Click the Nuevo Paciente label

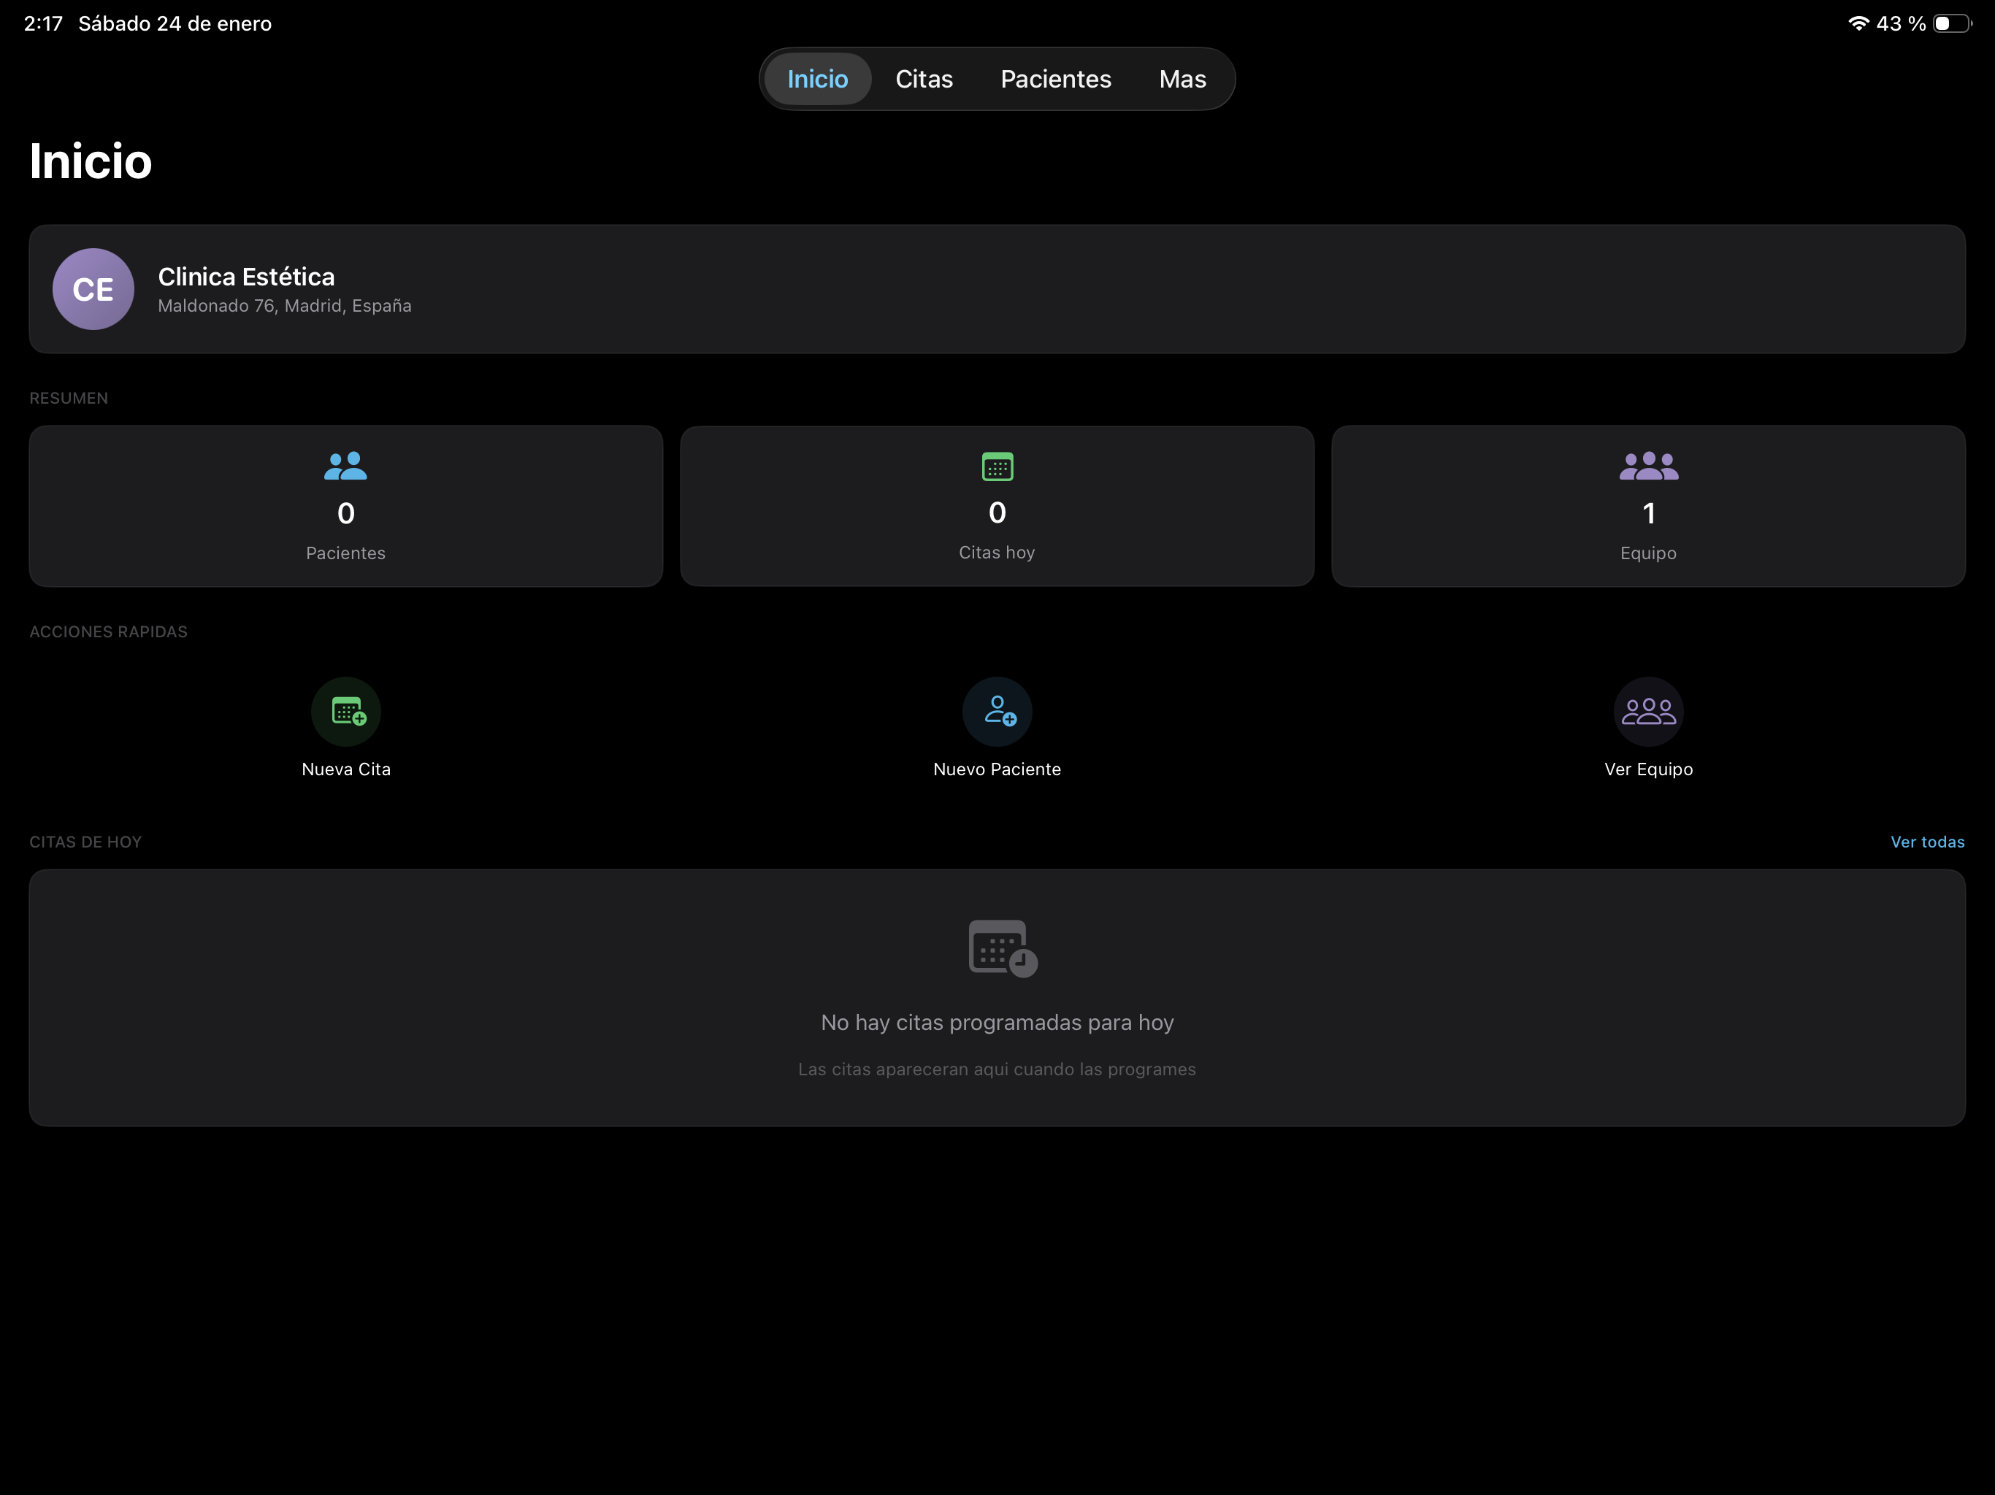tap(997, 769)
